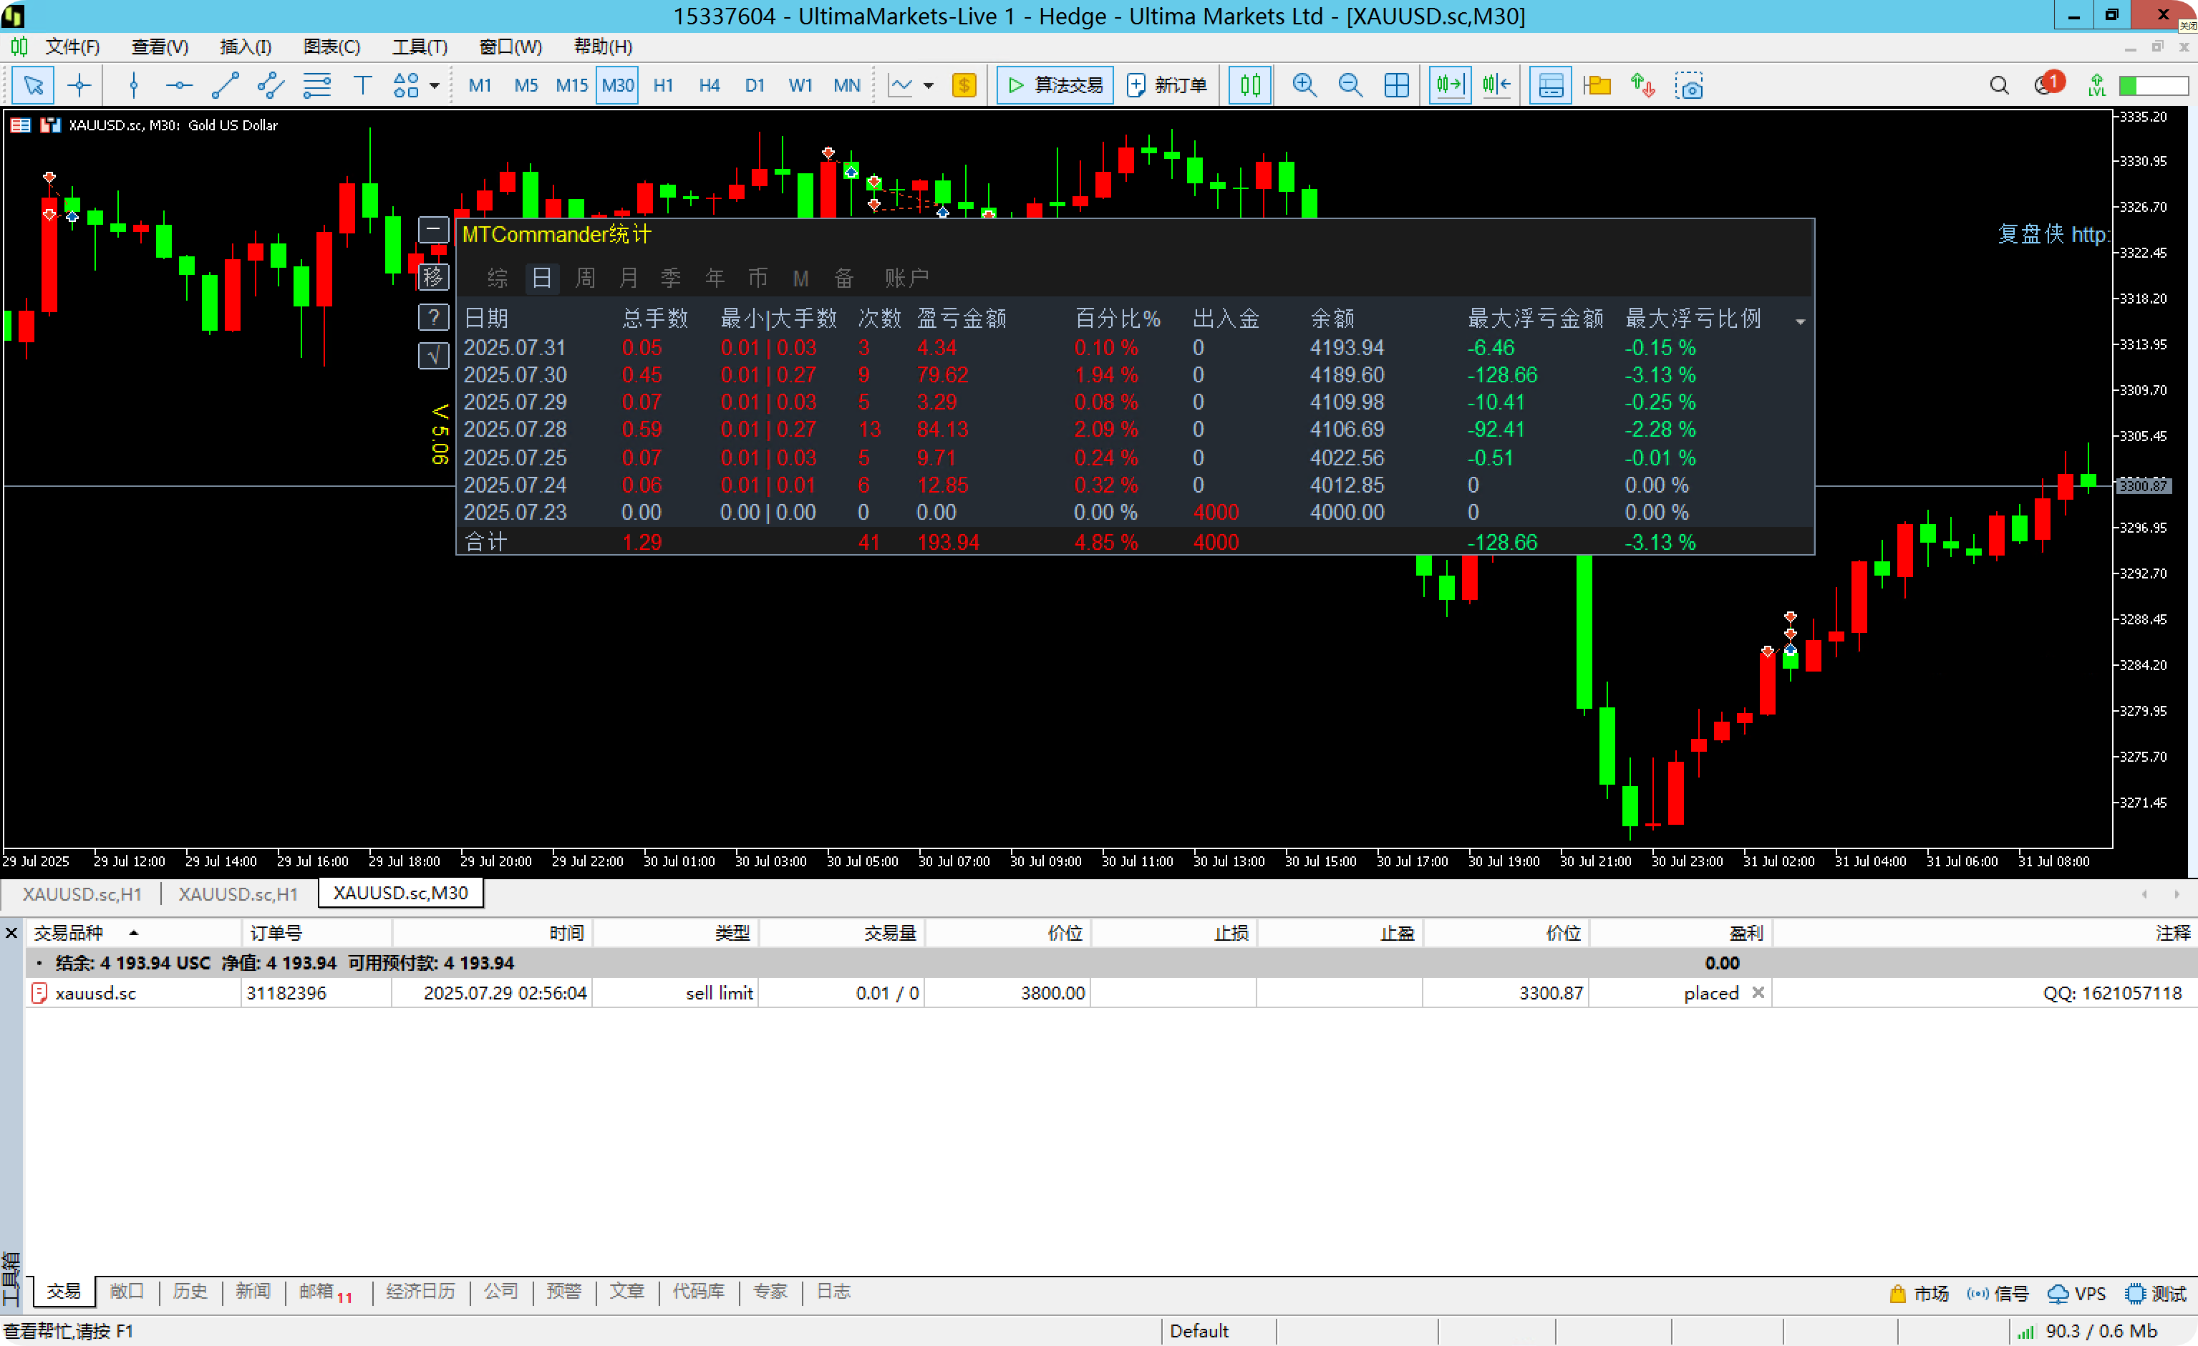Expand the statistics column dropdown arrow
This screenshot has height=1346, width=2198.
pyautogui.click(x=1800, y=322)
